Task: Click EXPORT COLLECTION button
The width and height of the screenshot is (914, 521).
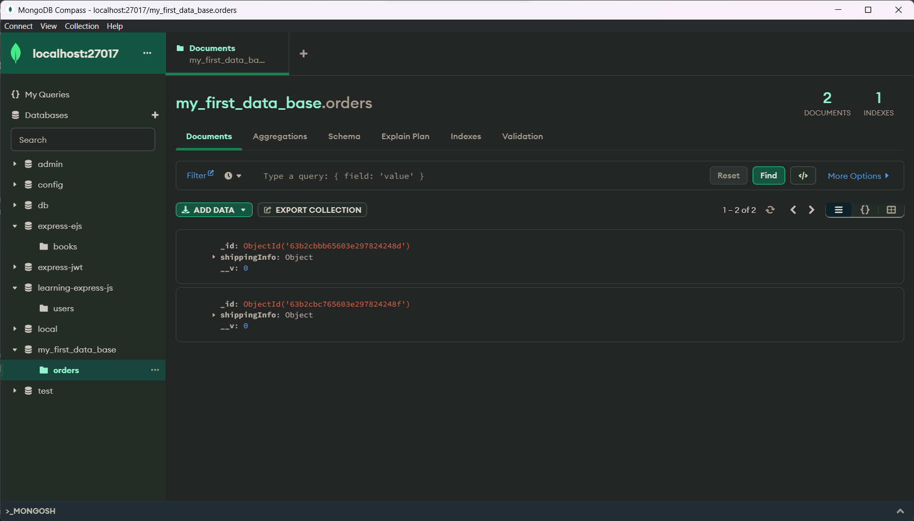Action: coord(312,210)
